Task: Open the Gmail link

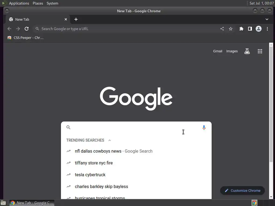Action: click(218, 51)
